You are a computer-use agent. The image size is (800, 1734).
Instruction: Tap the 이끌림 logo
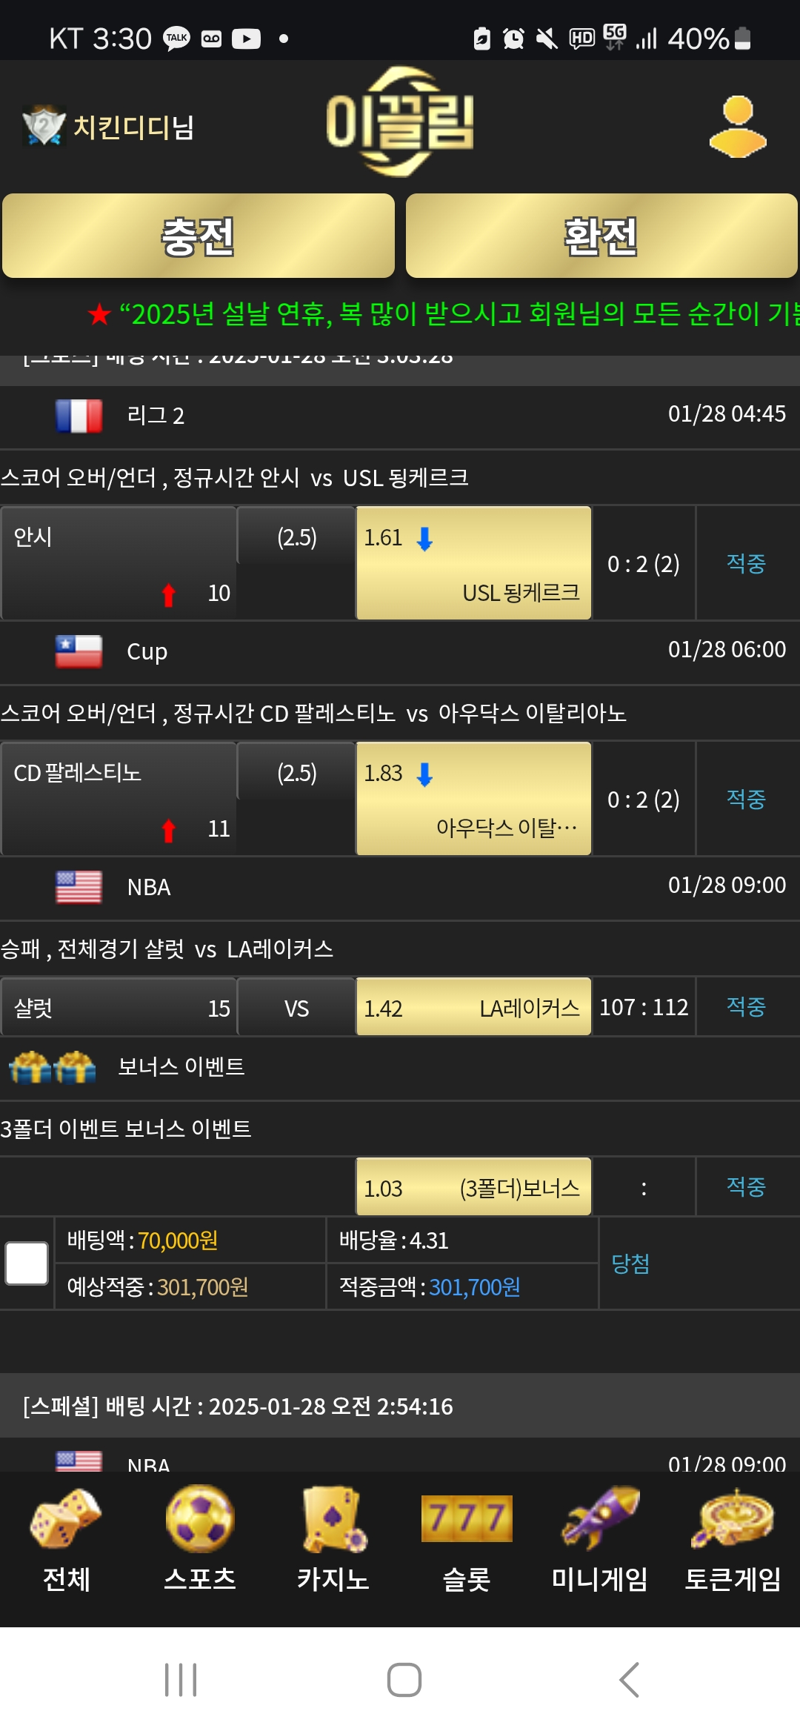400,122
